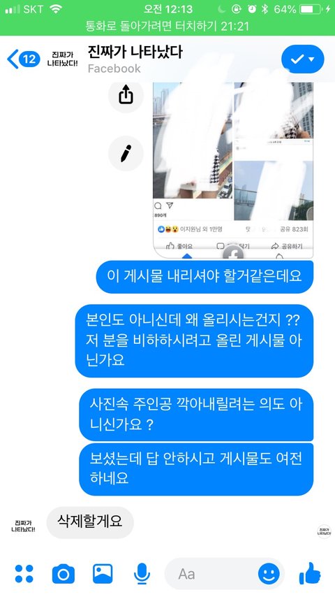The width and height of the screenshot is (335, 597).
Task: Open the camera icon in message bar
Action: [63, 574]
